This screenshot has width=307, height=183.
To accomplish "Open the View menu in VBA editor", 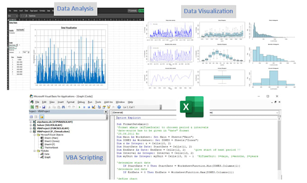I will tap(52, 102).
